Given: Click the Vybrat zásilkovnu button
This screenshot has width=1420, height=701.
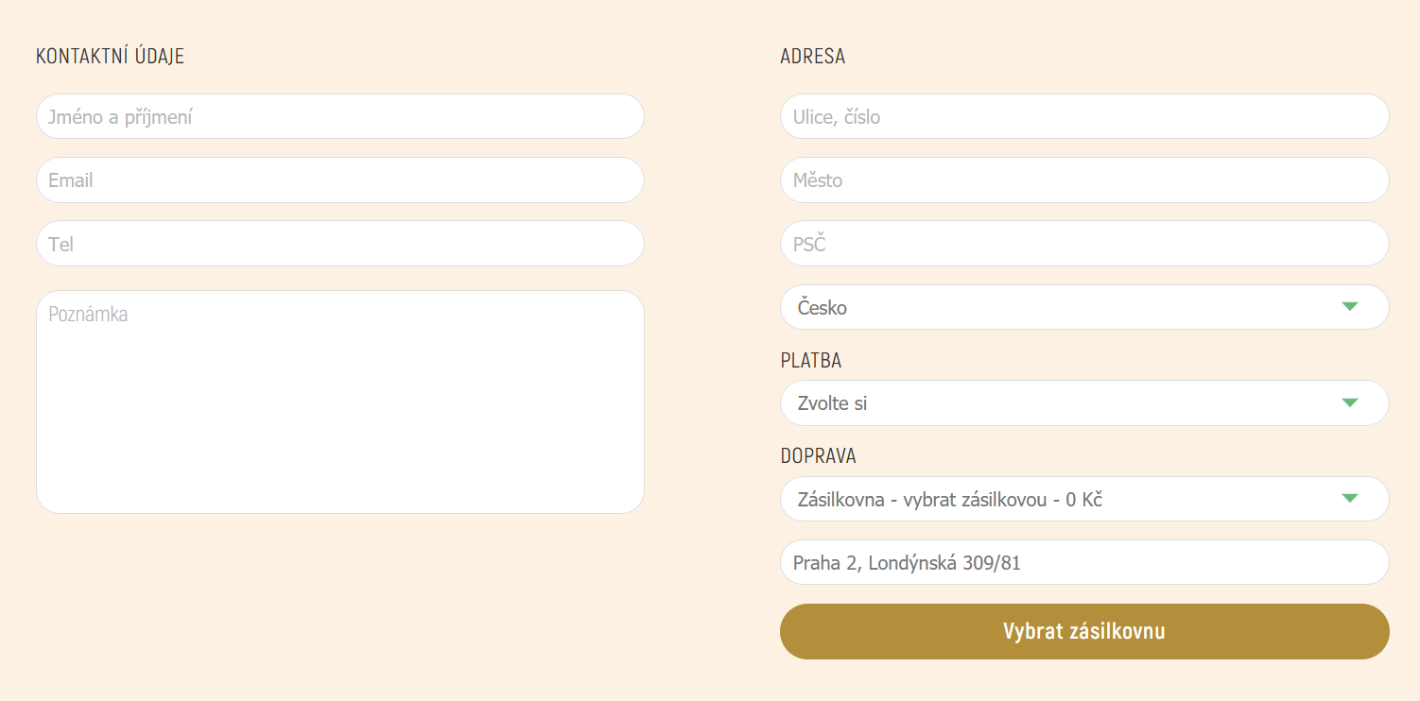Looking at the screenshot, I should point(1084,631).
